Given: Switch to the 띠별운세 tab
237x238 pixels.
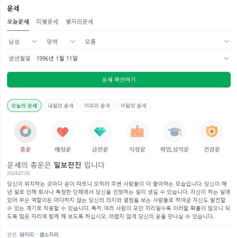Looking at the screenshot, I should [47, 22].
